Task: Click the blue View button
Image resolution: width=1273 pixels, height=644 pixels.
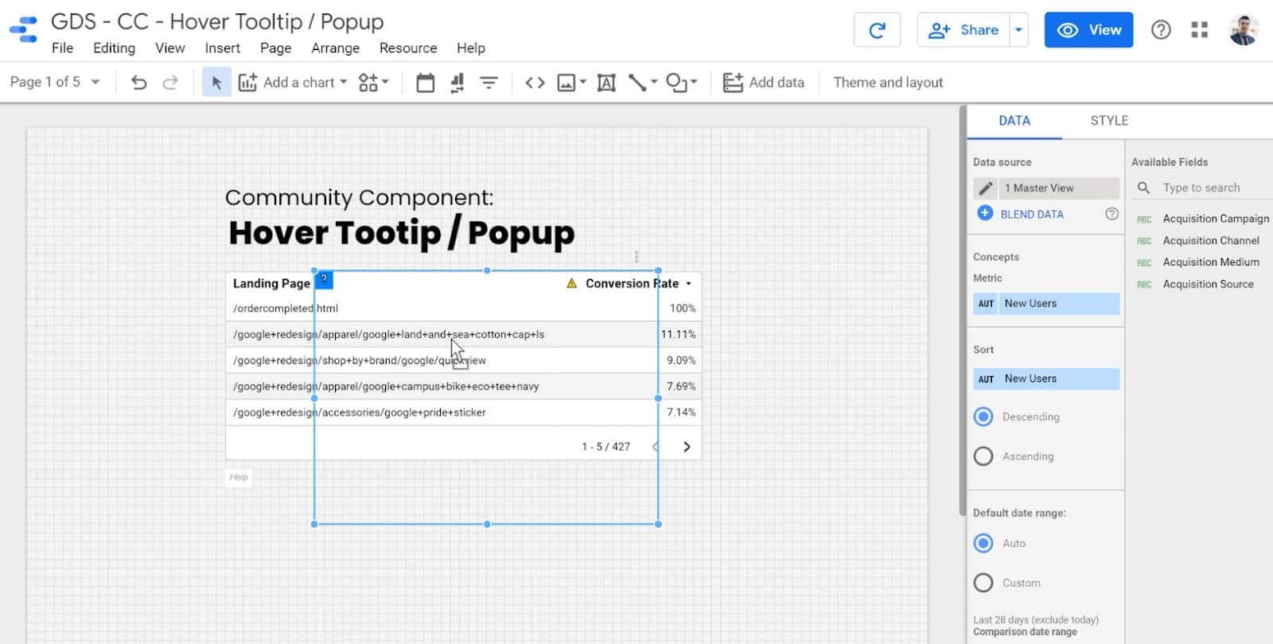Action: [1088, 30]
